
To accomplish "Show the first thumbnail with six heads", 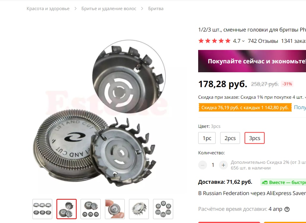I will [42, 209].
